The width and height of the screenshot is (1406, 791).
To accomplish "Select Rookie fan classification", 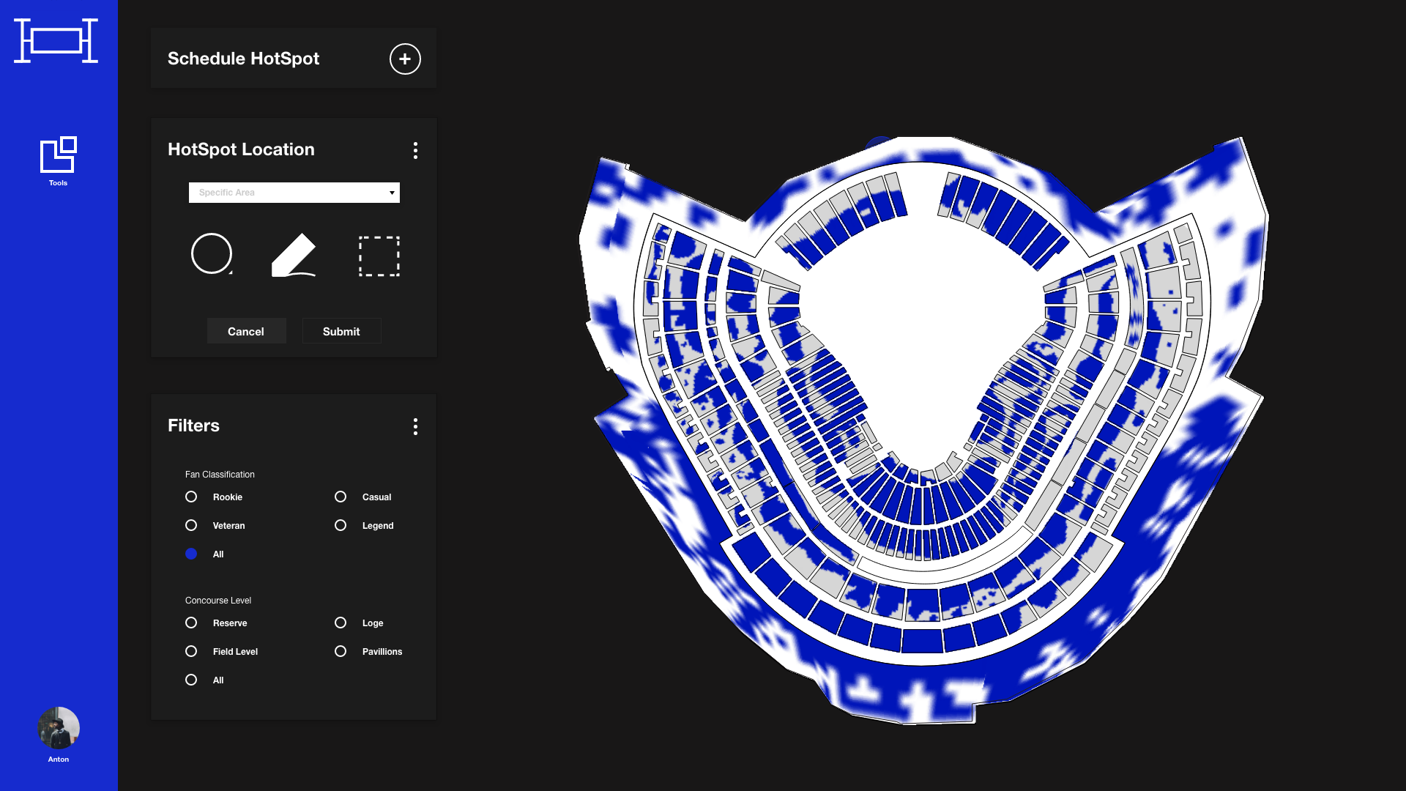I will 191,497.
